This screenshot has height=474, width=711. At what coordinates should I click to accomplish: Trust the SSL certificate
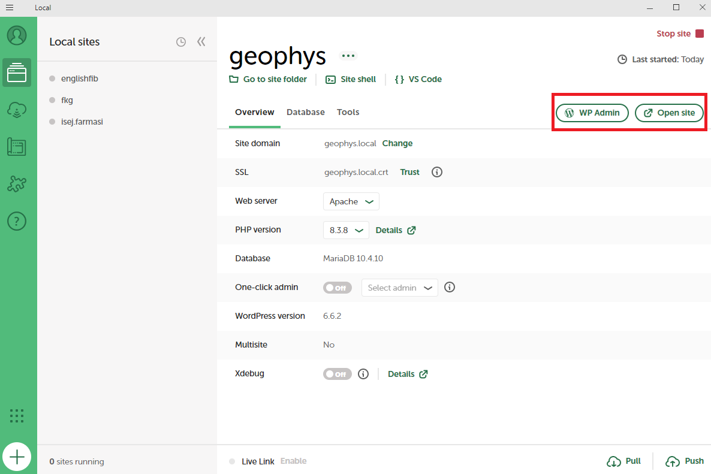pos(409,172)
